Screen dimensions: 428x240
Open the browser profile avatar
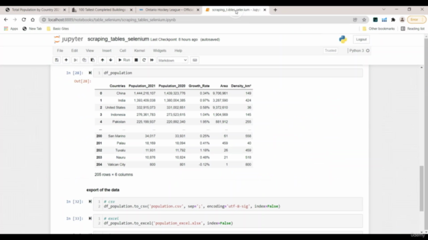point(402,19)
